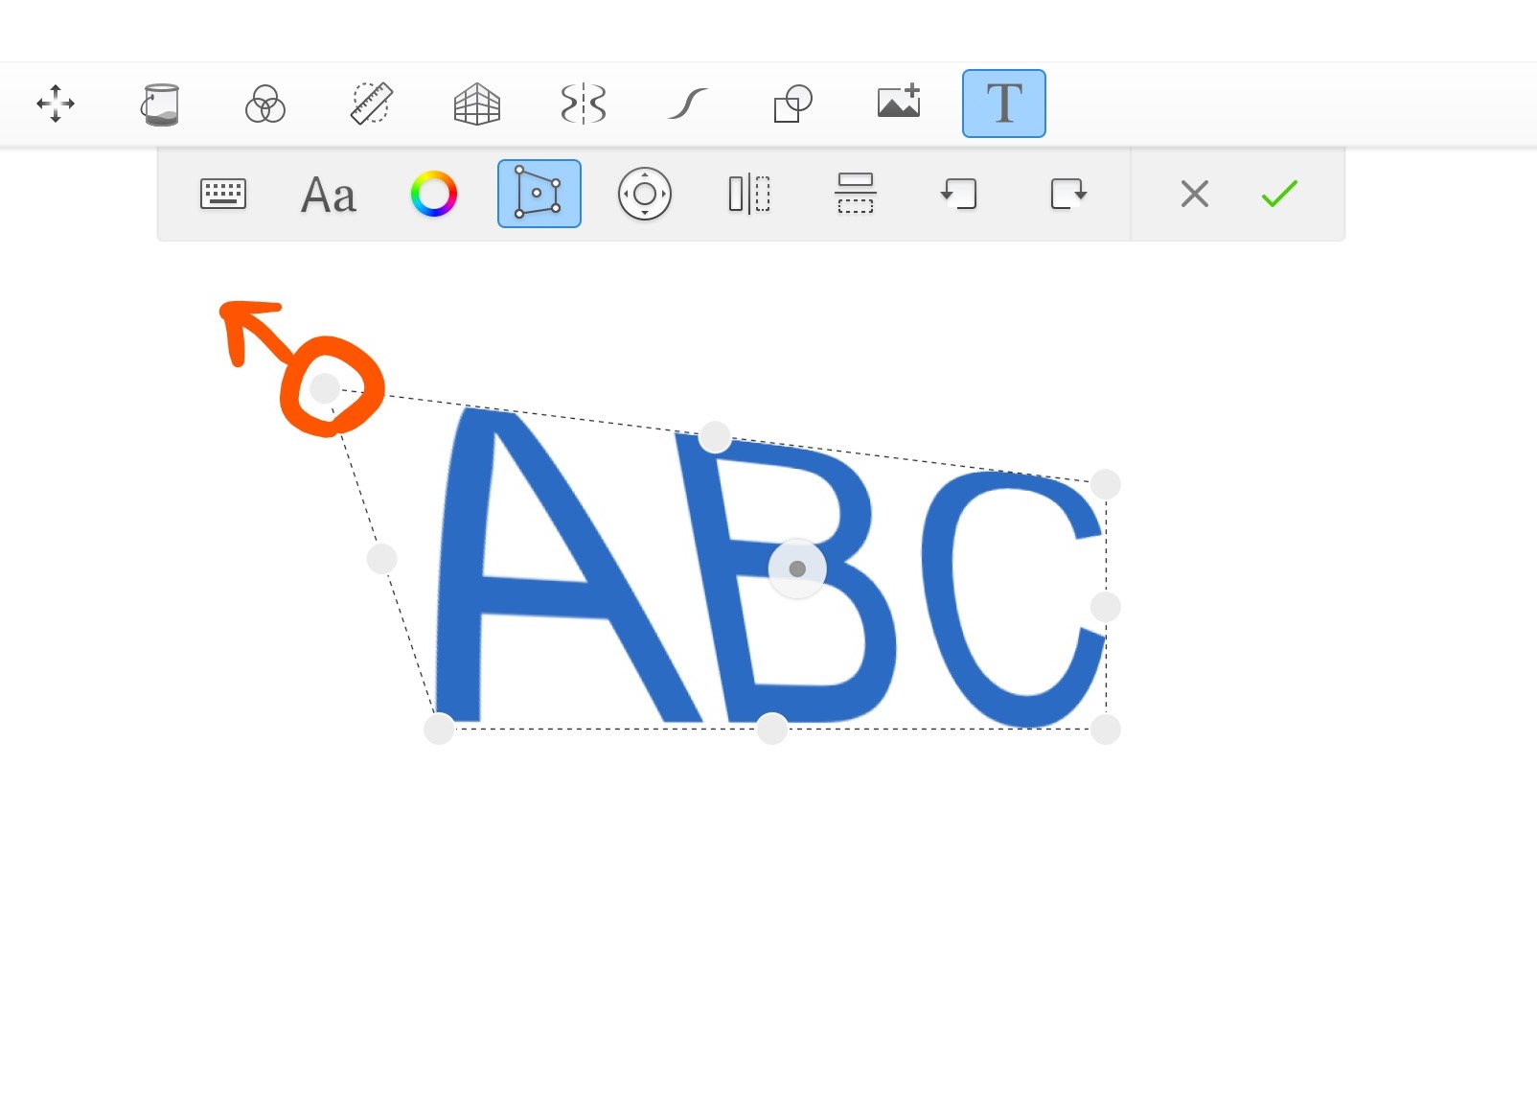This screenshot has height=1113, width=1537.
Task: Click the bottom-middle edge handle
Action: coord(772,730)
